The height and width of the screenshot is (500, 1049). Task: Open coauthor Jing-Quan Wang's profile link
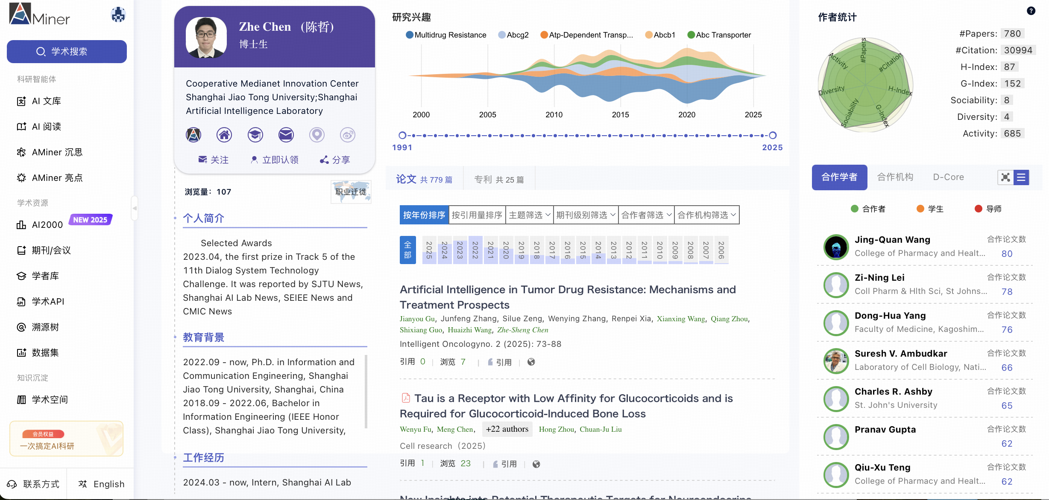coord(892,240)
